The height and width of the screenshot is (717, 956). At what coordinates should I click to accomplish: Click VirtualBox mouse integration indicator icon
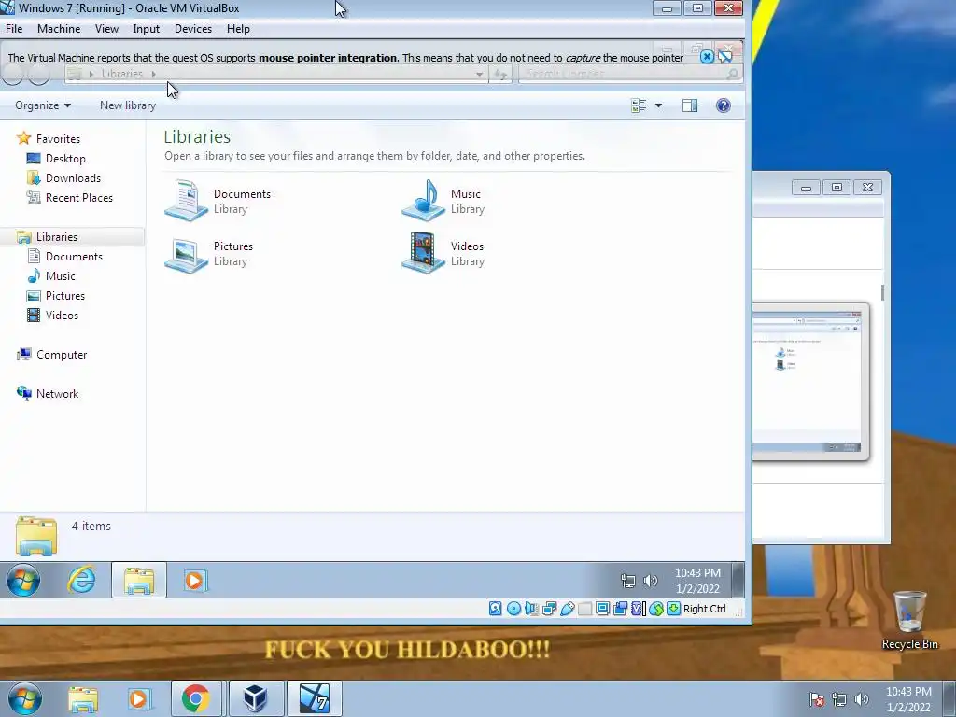click(x=656, y=609)
